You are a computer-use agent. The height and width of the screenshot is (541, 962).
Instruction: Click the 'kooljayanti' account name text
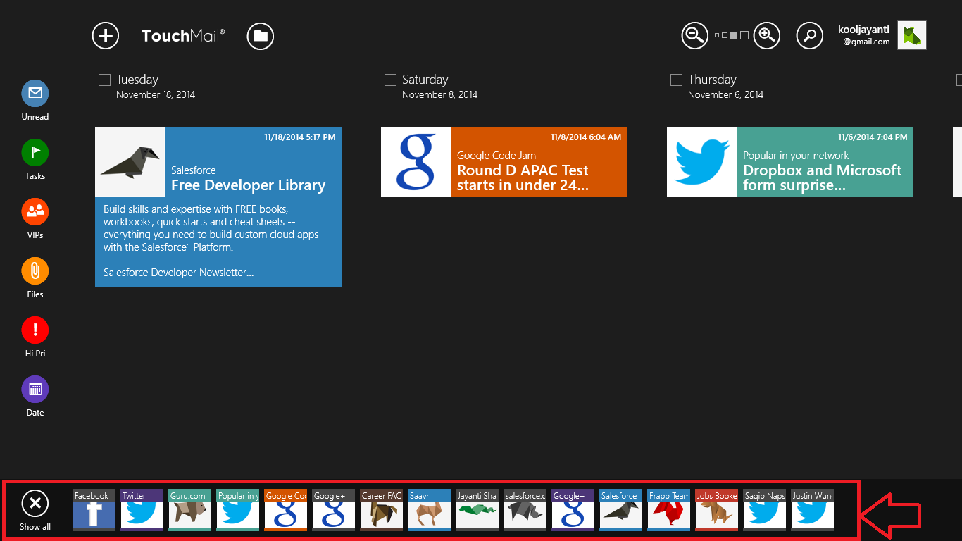coord(863,30)
